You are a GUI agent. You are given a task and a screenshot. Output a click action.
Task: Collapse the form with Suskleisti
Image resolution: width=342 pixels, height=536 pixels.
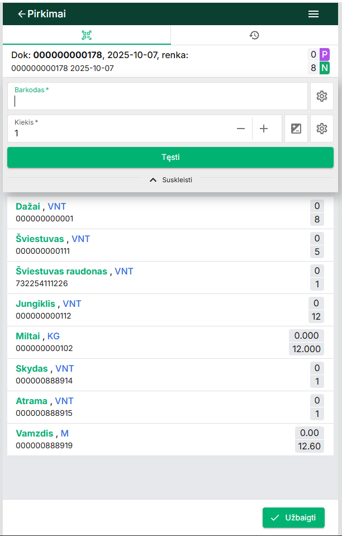coord(170,180)
